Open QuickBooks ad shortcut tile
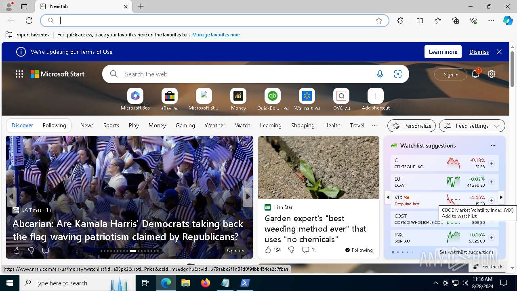Image resolution: width=517 pixels, height=291 pixels. tap(273, 99)
